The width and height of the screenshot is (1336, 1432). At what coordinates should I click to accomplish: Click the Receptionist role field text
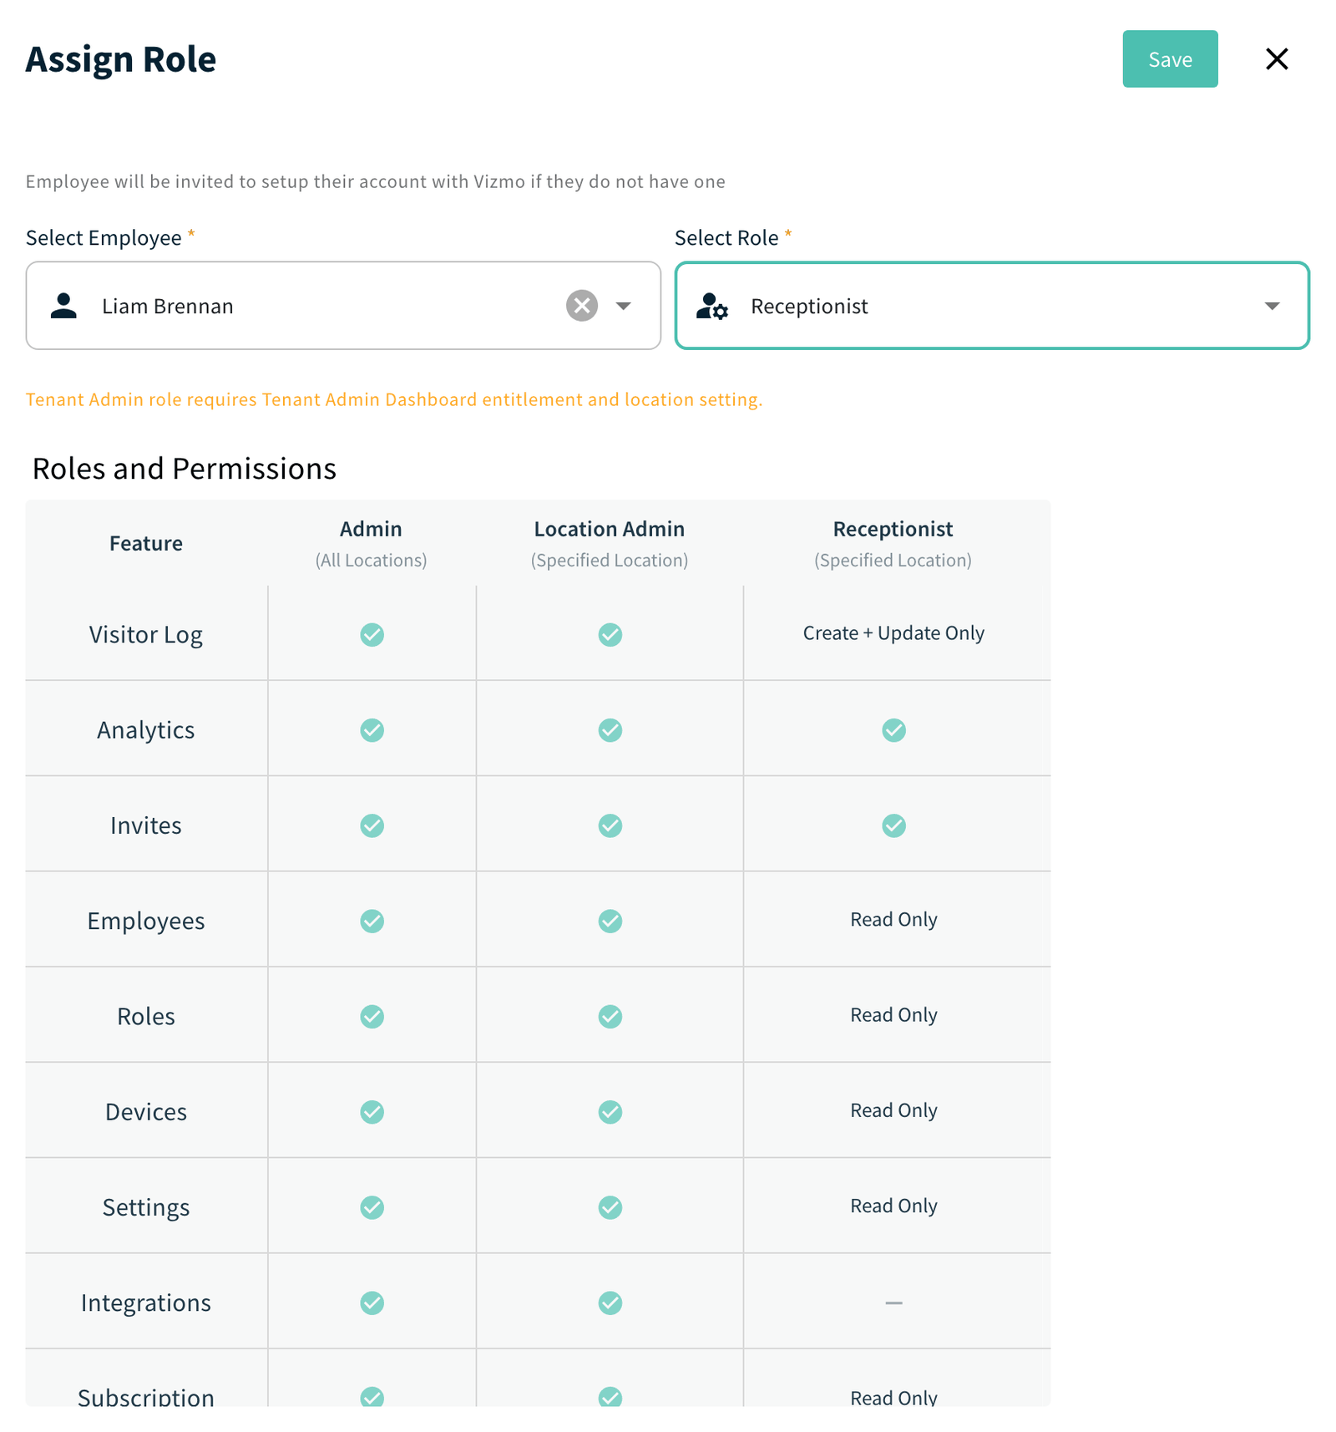pyautogui.click(x=809, y=307)
